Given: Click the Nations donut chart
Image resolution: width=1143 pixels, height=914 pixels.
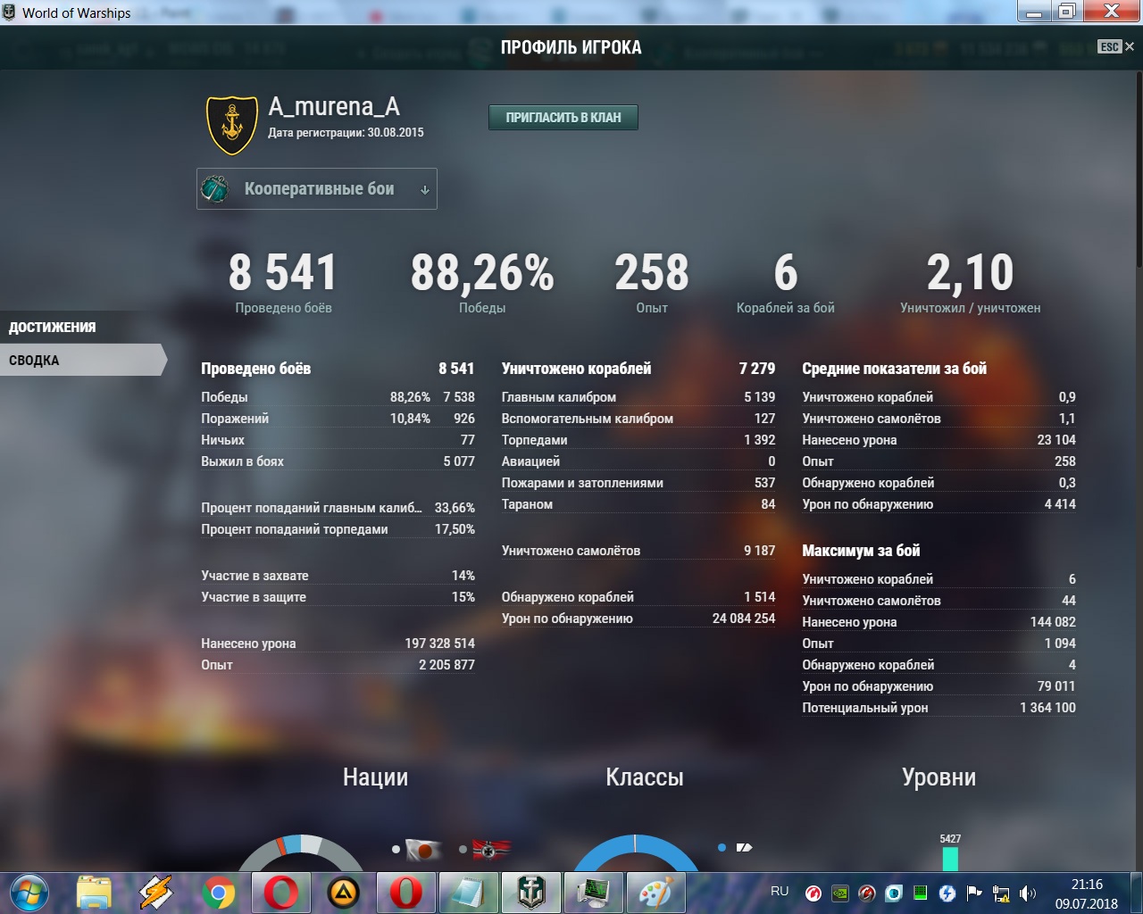Looking at the screenshot, I should coord(300,852).
